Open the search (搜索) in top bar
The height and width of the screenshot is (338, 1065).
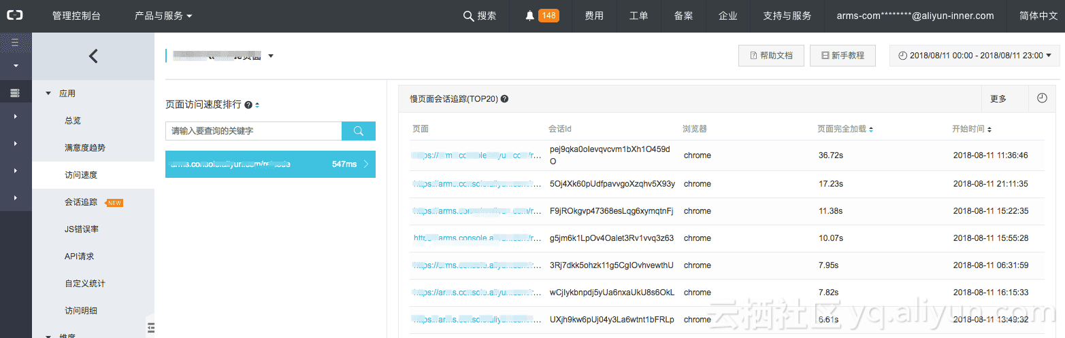tap(480, 16)
